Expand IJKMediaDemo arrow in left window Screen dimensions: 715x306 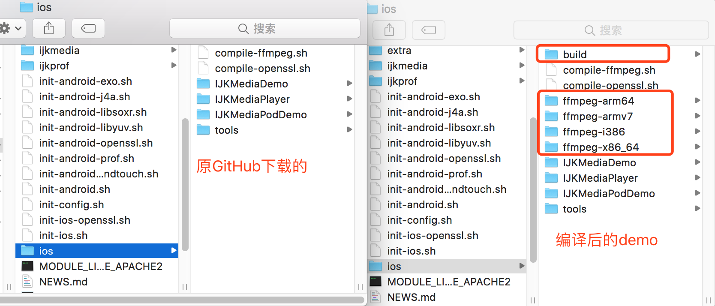click(350, 83)
